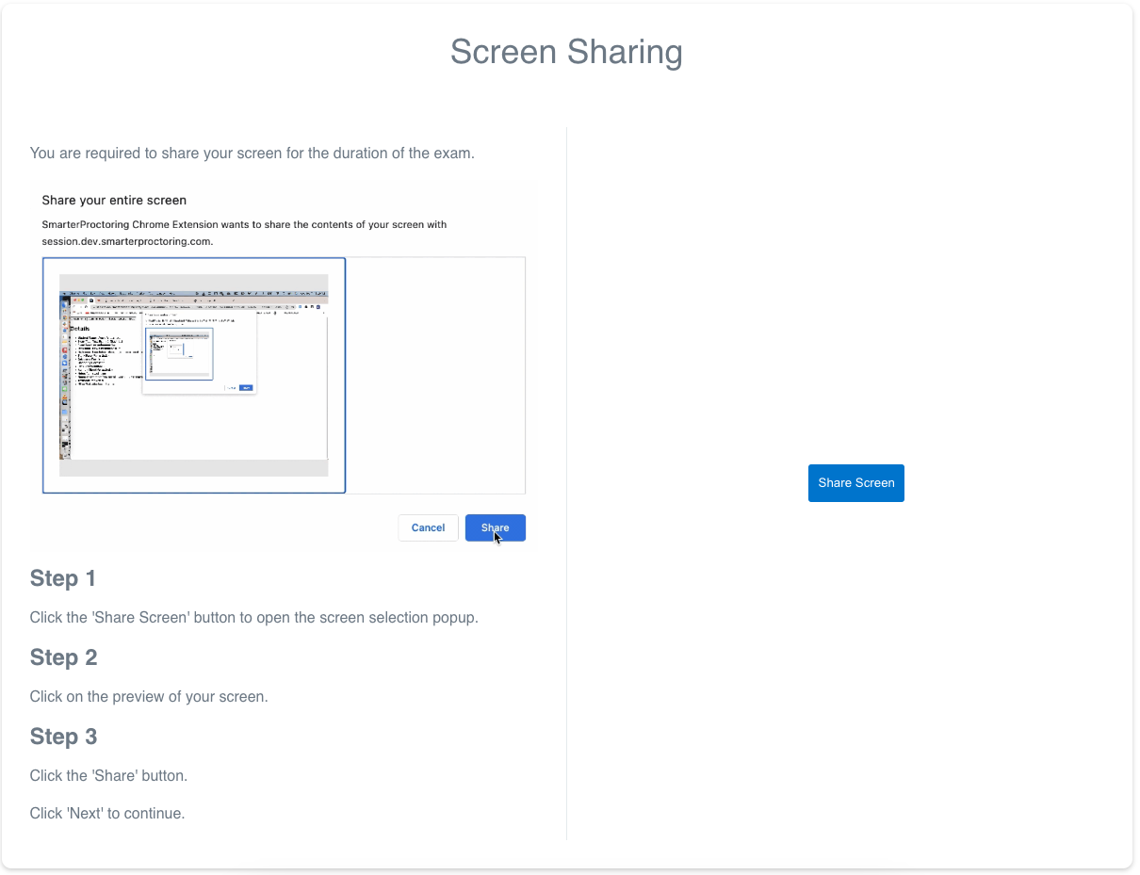Click the mini screen thumbnail inside the nested dialog
The height and width of the screenshot is (875, 1140).
pyautogui.click(x=180, y=353)
